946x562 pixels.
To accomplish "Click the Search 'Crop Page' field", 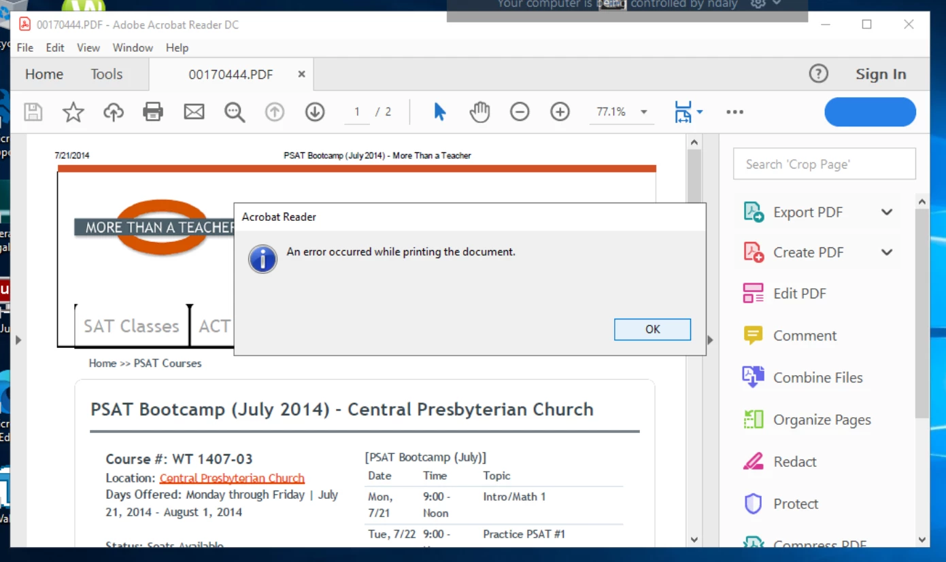I will point(824,164).
